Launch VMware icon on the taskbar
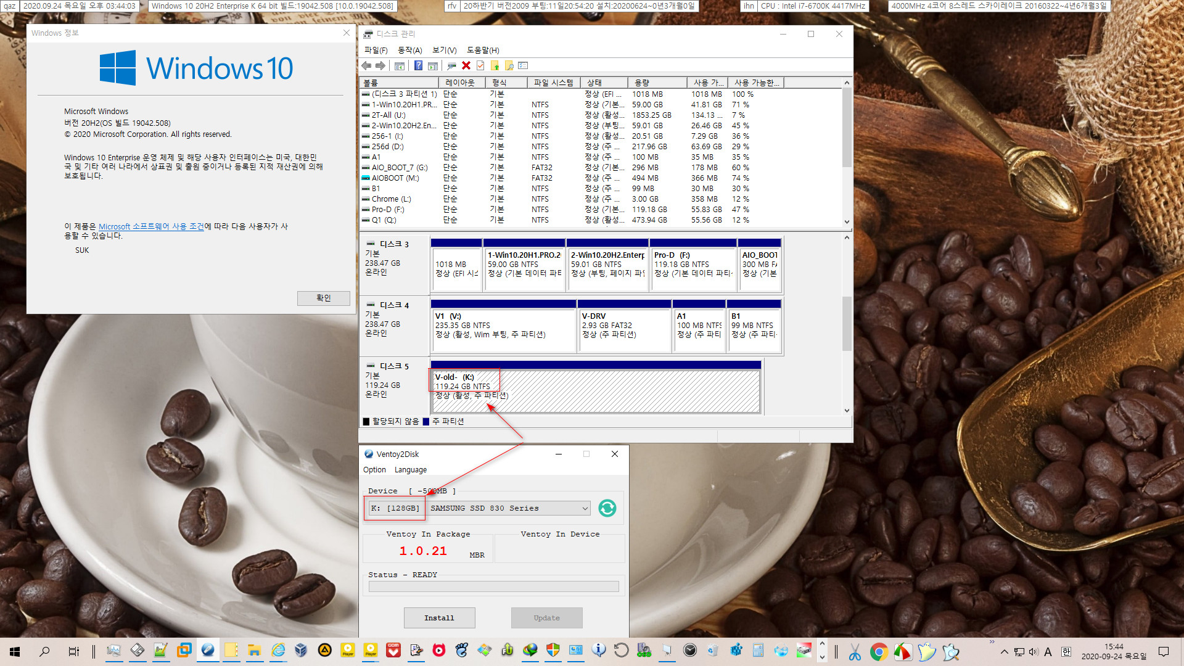The height and width of the screenshot is (666, 1184). pos(184,650)
